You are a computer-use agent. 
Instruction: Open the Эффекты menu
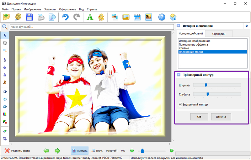point(50,9)
